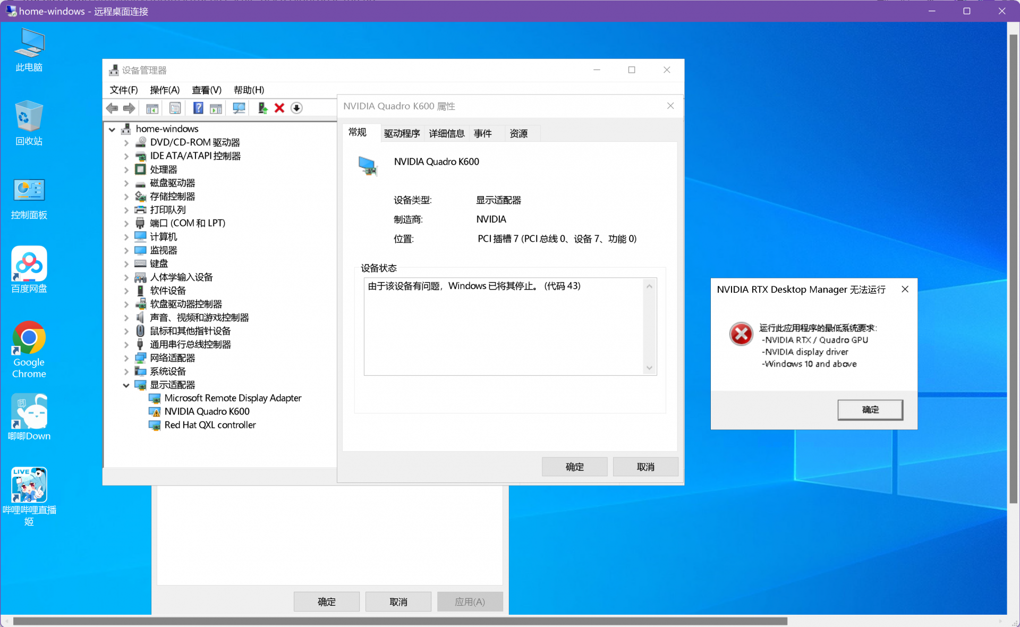Open the 唧唧Down desktop shortcut
1020x627 pixels.
click(29, 418)
